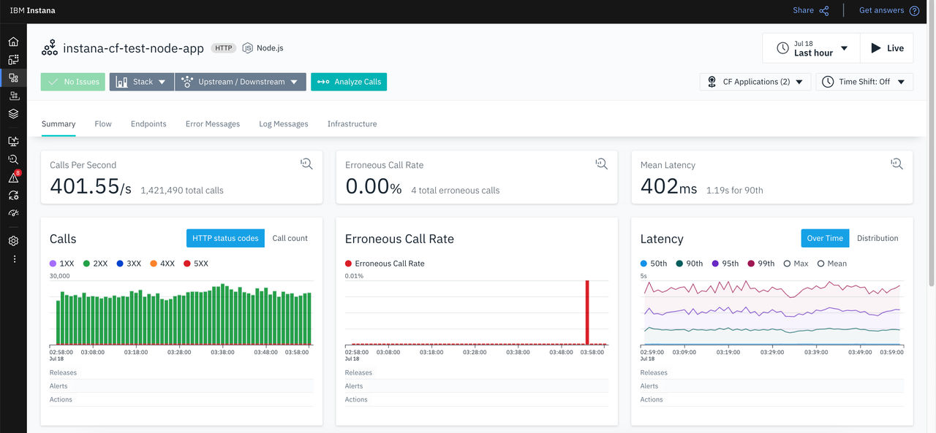Click the Alerts row under Latency chart

tap(772, 386)
